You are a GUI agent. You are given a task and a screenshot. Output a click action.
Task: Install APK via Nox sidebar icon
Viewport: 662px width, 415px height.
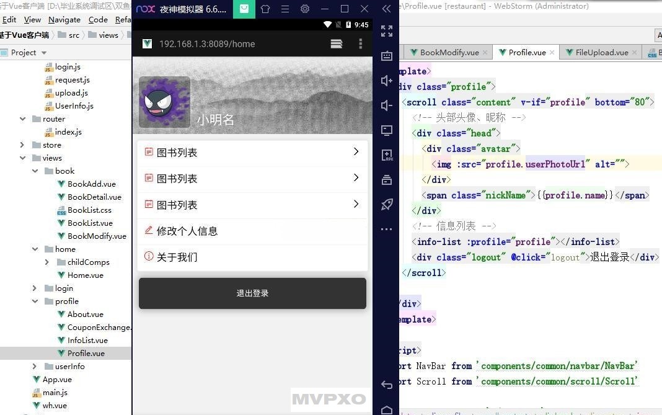coord(387,155)
